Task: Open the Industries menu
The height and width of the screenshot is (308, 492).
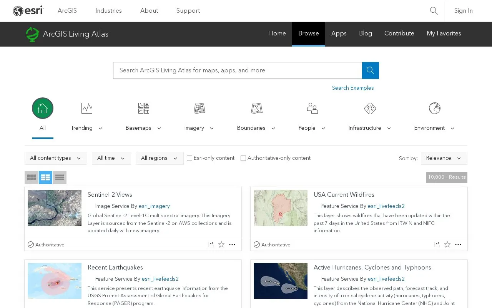Action: point(108,11)
